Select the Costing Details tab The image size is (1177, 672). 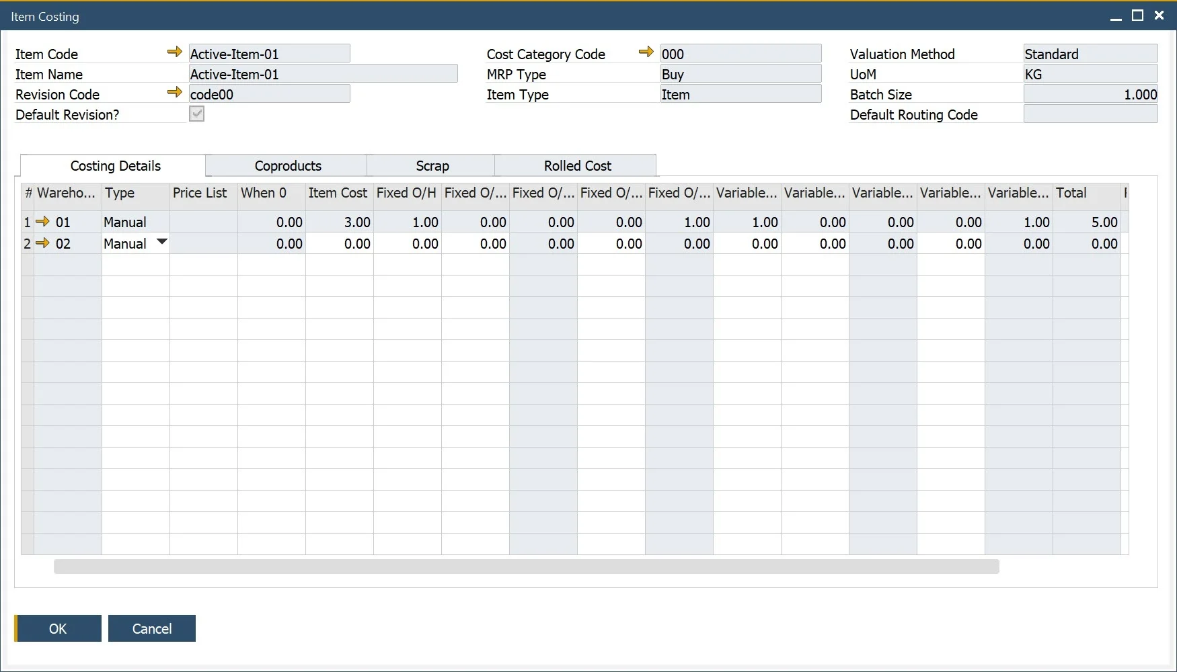coord(115,165)
